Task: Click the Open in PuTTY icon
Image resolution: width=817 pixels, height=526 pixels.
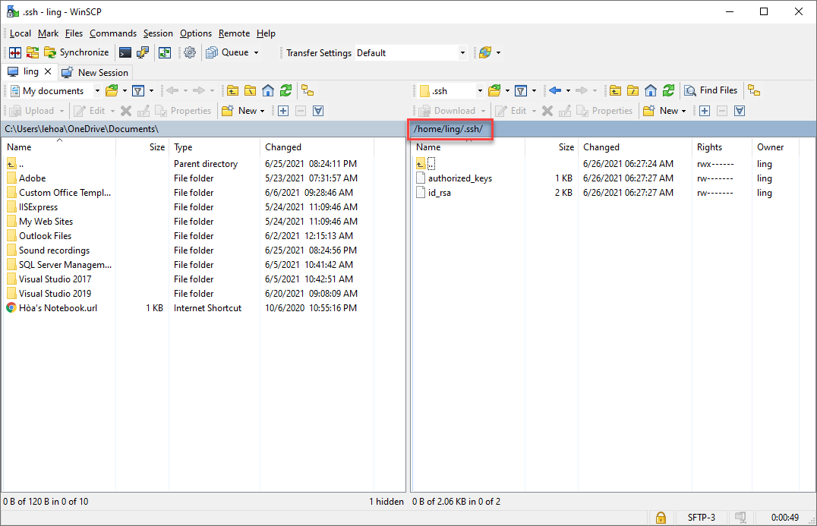Action: coord(142,52)
